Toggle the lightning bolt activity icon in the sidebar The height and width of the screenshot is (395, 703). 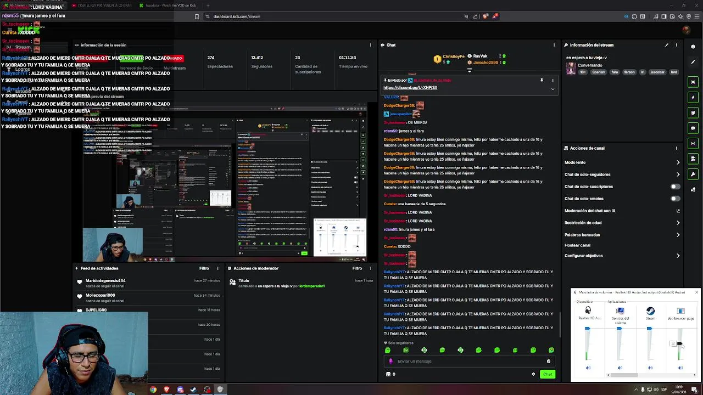tap(693, 97)
